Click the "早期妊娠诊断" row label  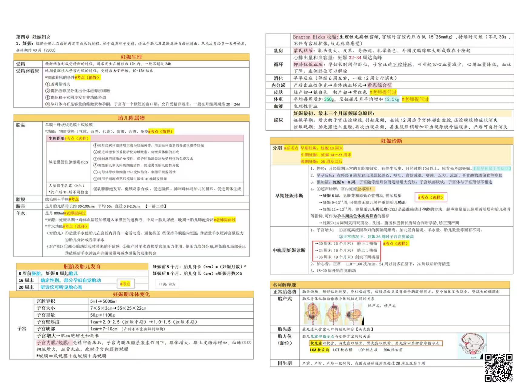(x=289, y=196)
